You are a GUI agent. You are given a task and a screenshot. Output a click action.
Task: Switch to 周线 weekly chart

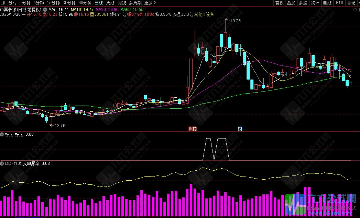pos(110,3)
